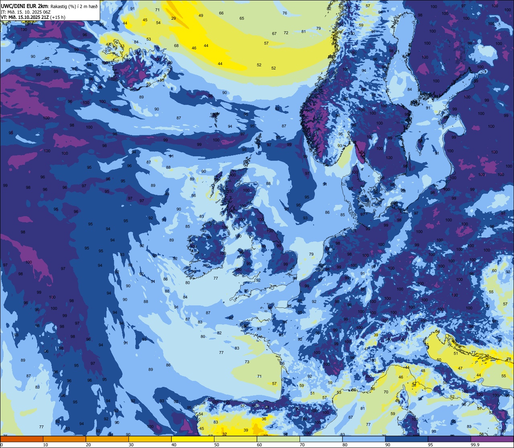Click the purple legend segment above 99.9
514x448 pixels.
tap(492, 439)
